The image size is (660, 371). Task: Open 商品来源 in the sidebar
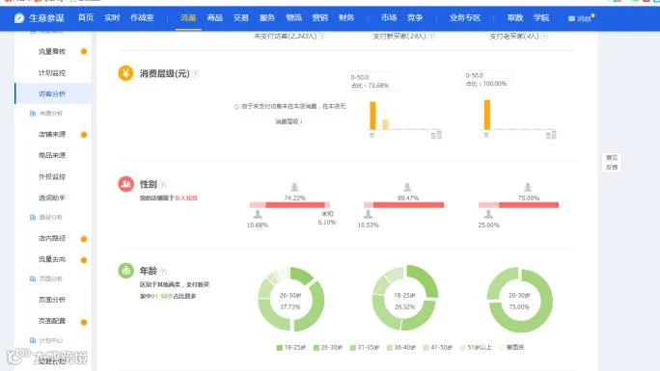(52, 155)
